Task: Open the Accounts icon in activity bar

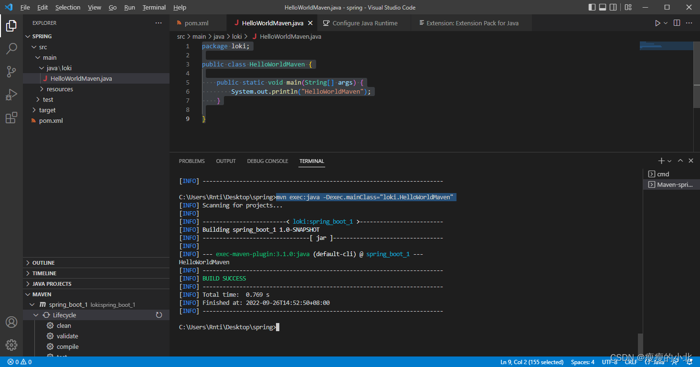Action: pos(11,322)
